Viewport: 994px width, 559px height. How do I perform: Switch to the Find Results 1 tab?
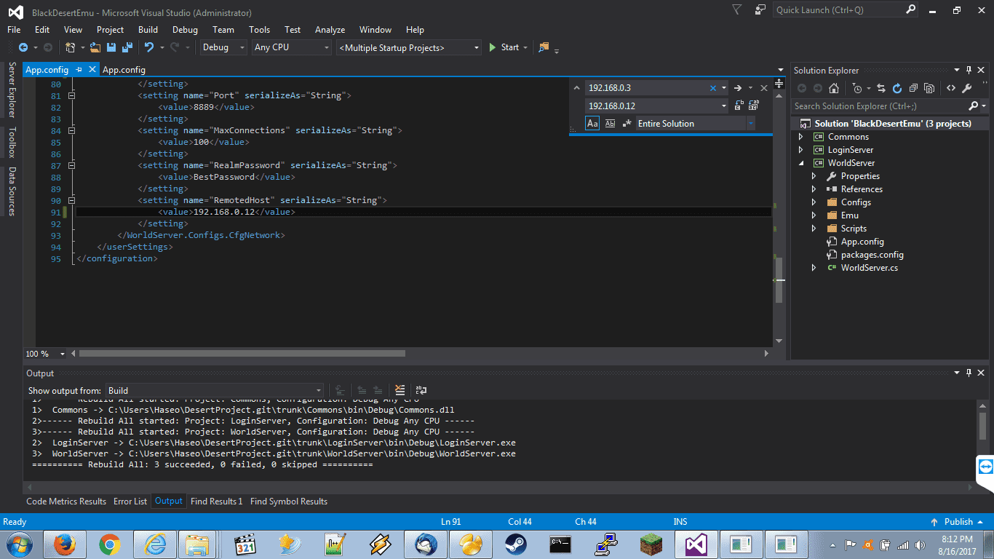click(216, 501)
